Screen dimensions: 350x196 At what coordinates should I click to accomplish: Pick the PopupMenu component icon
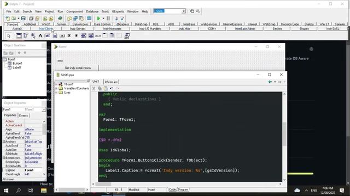[33, 35]
